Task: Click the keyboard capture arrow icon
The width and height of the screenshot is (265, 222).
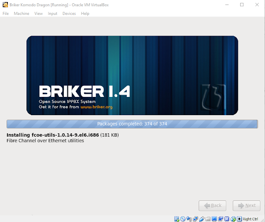Action: coord(239,219)
